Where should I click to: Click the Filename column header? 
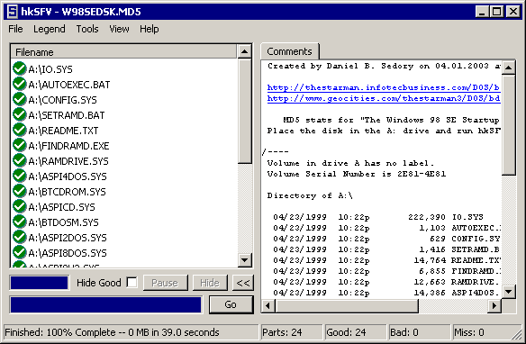pos(123,52)
